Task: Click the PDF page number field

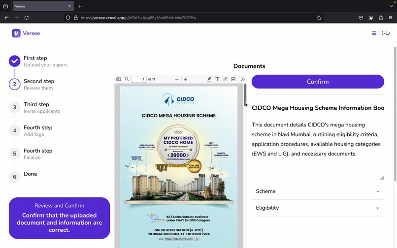Action: click(x=138, y=79)
